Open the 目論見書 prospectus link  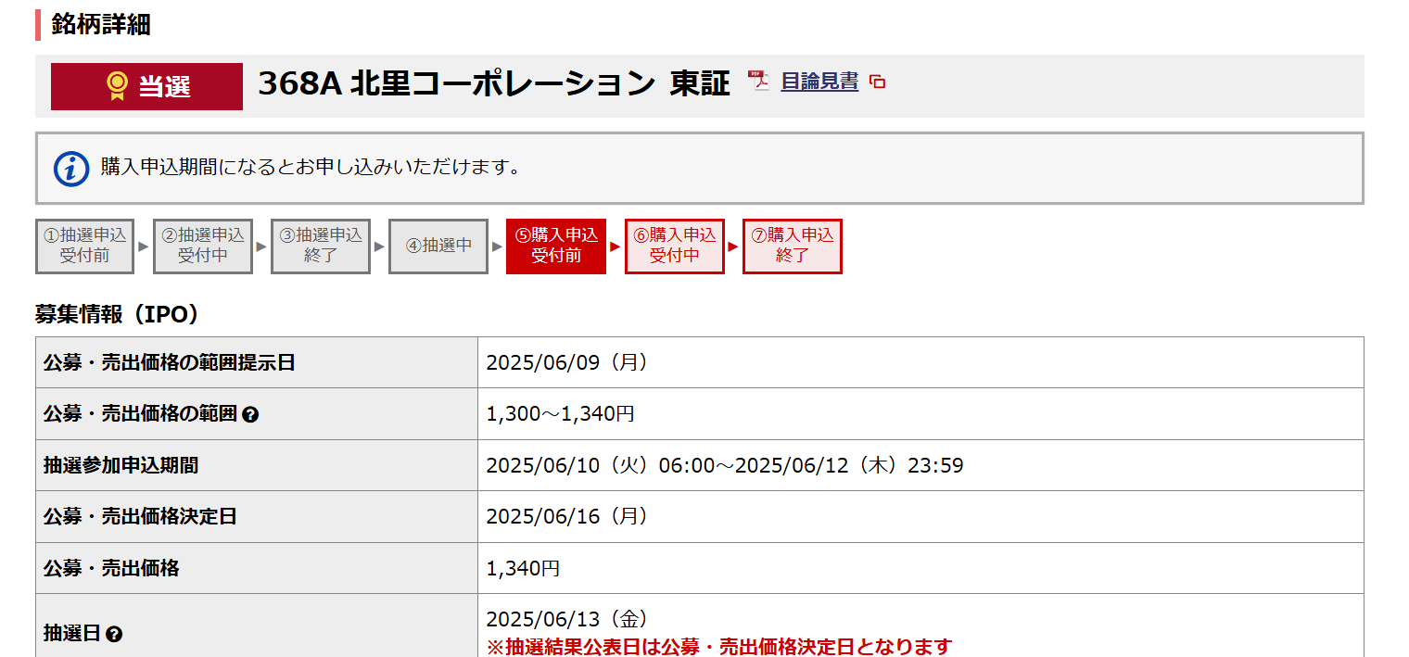(819, 82)
